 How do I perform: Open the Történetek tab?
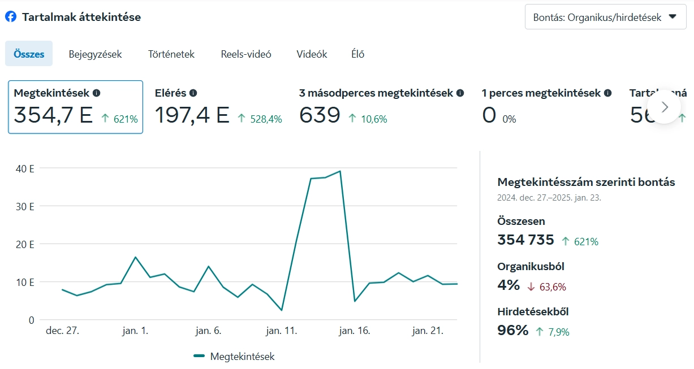[171, 54]
